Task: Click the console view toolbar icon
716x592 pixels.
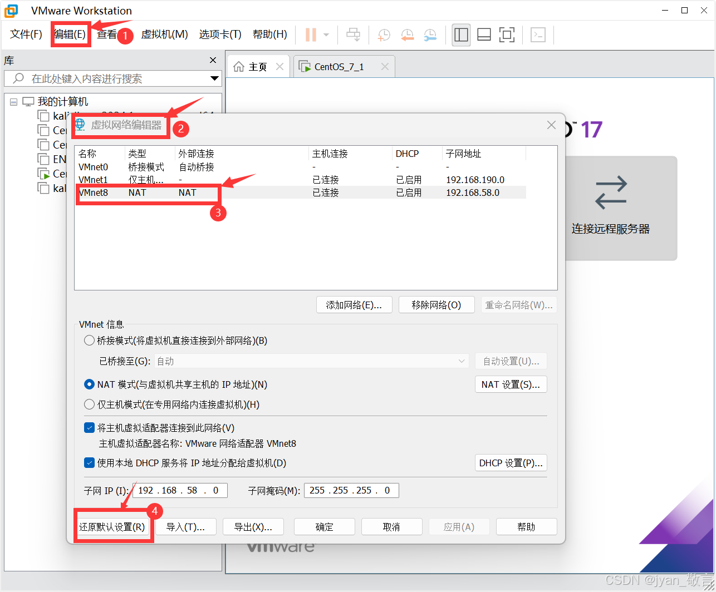Action: [x=538, y=34]
